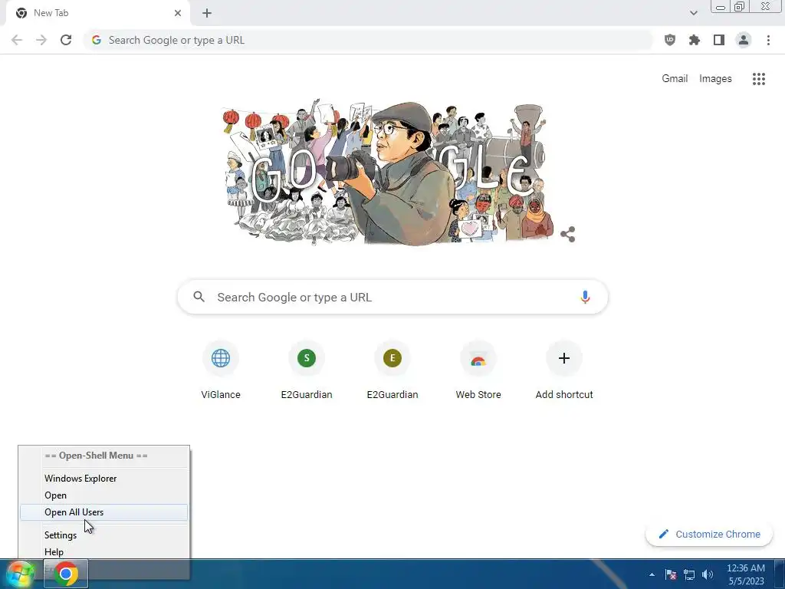Open the Web Store shortcut
The width and height of the screenshot is (785, 589).
(478, 370)
